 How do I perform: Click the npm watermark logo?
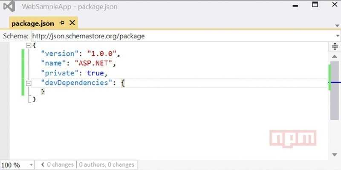pos(293,139)
